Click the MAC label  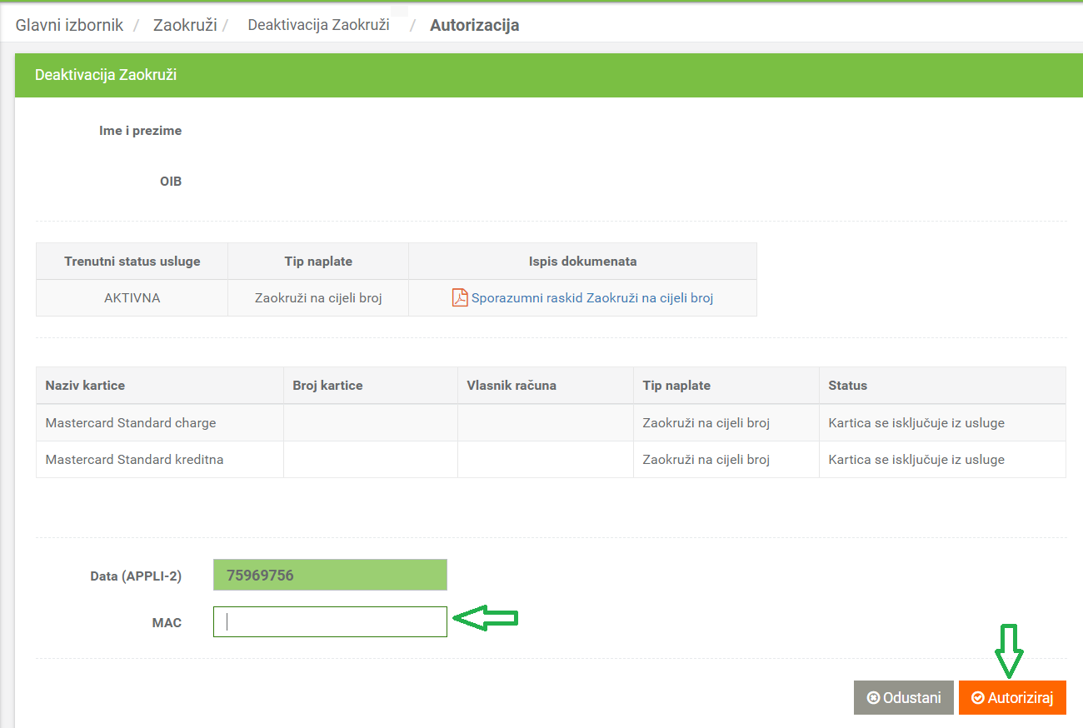167,622
